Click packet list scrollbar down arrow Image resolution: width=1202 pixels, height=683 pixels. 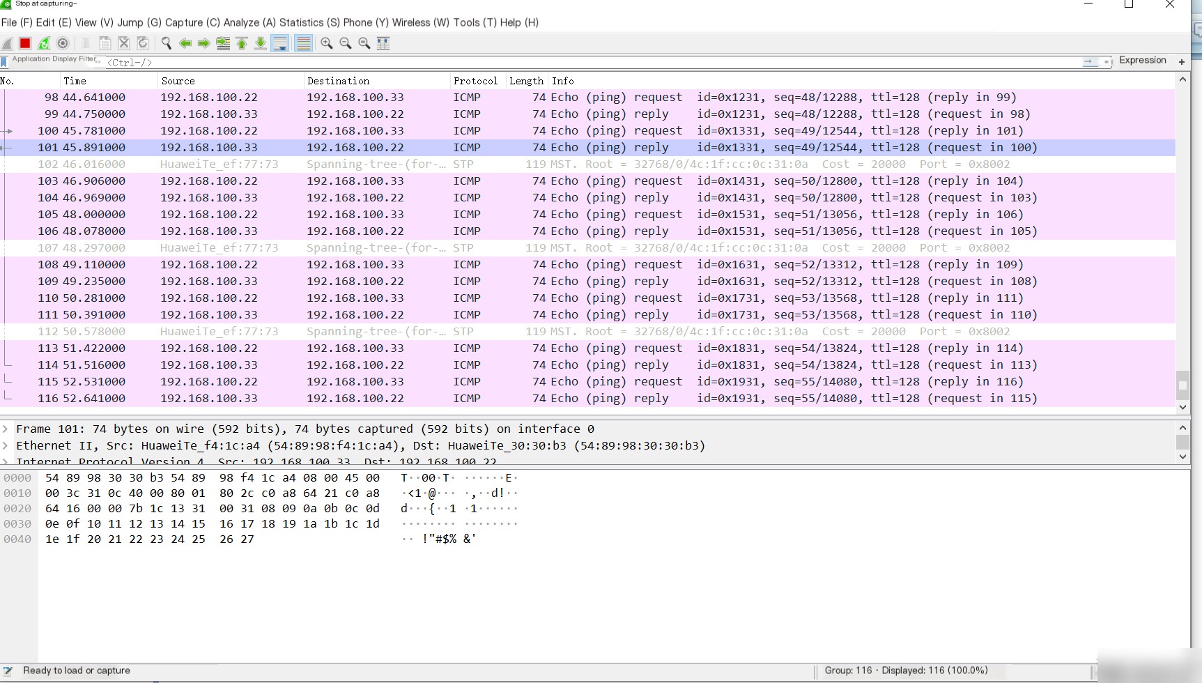[1182, 407]
